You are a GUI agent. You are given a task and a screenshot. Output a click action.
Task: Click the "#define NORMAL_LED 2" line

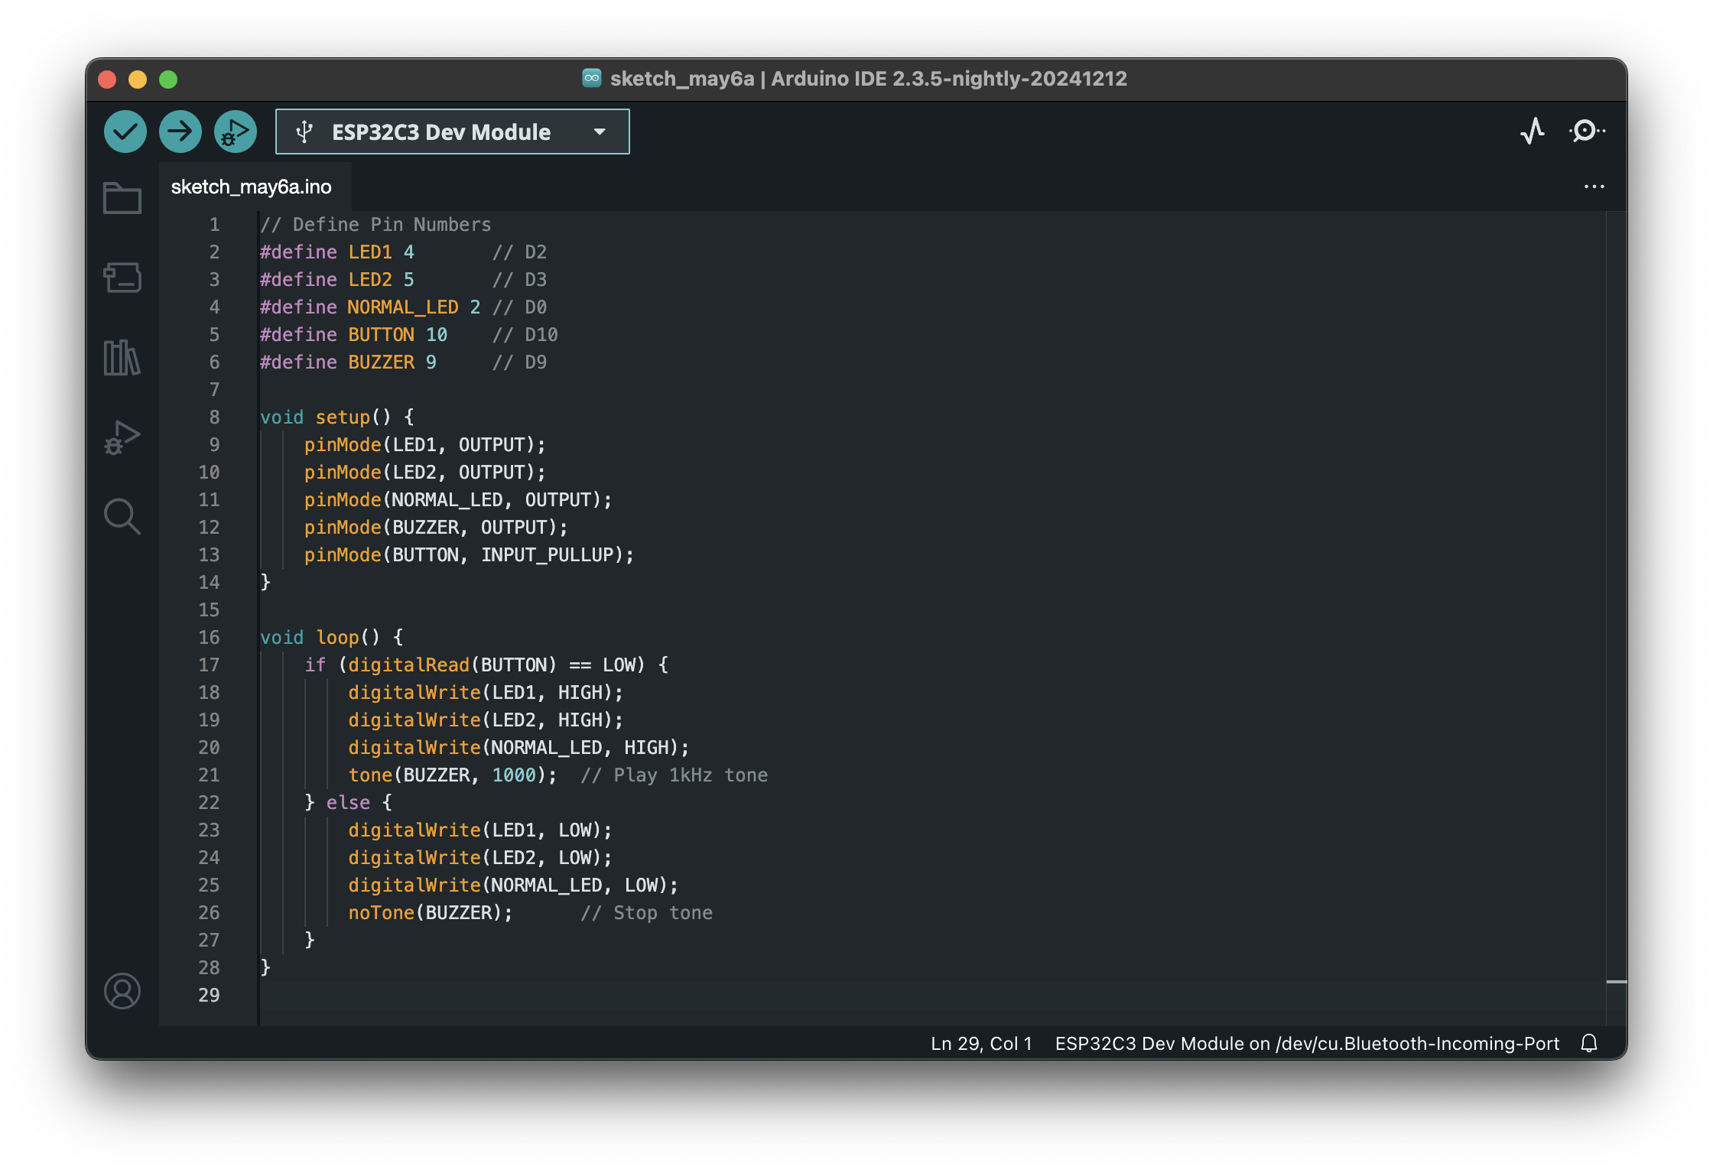click(370, 307)
